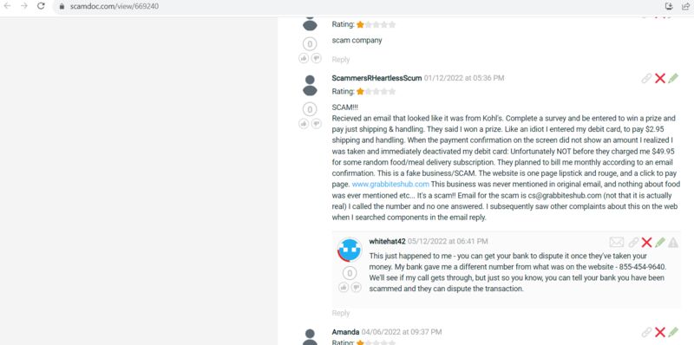Image resolution: width=694 pixels, height=345 pixels.
Task: Report whitehat42 reply with warning triangle
Action: (673, 242)
